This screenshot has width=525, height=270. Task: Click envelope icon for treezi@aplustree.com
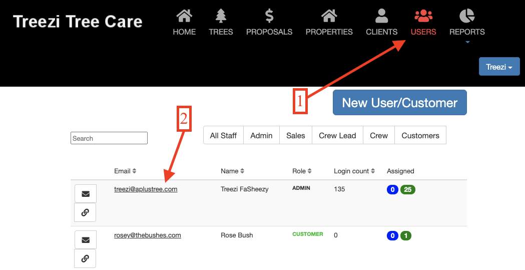(86, 193)
